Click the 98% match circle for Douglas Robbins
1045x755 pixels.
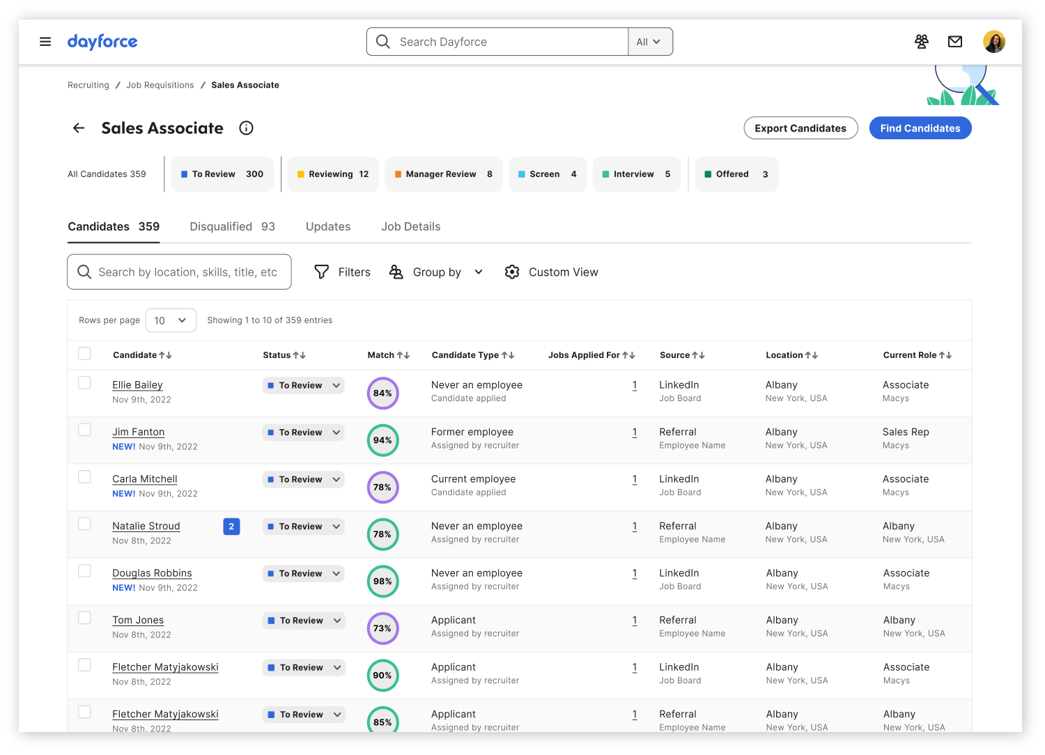[382, 582]
